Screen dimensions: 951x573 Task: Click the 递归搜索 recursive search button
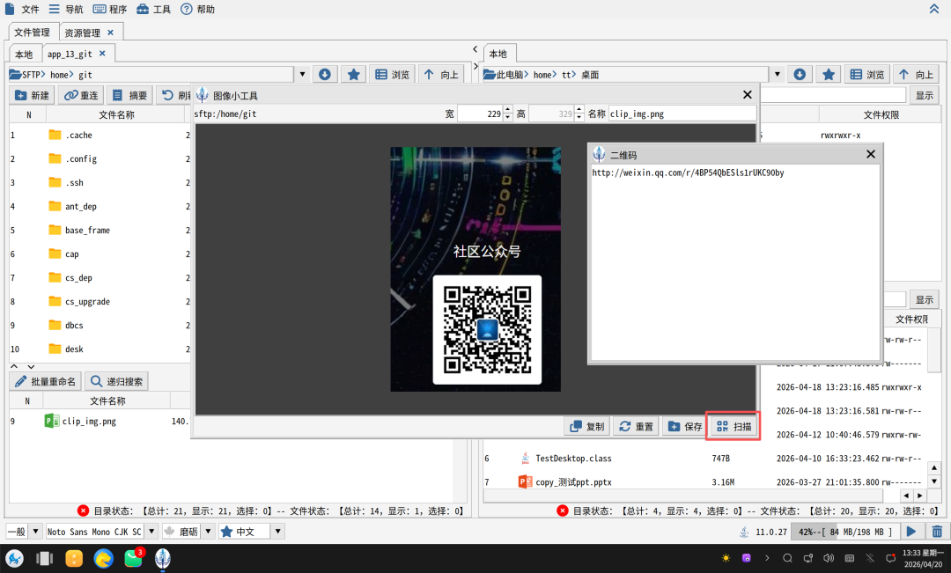[x=116, y=381]
